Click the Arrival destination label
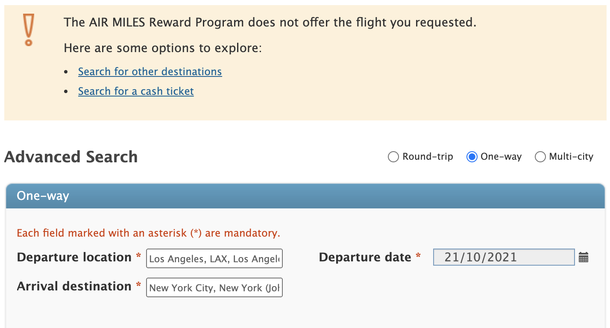The width and height of the screenshot is (610, 328). point(74,286)
